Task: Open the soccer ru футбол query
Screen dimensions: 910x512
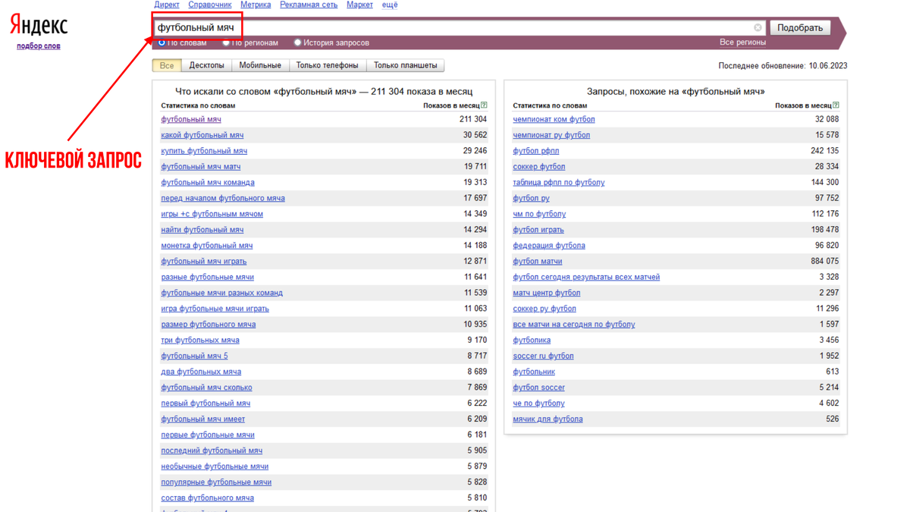Action: 543,356
